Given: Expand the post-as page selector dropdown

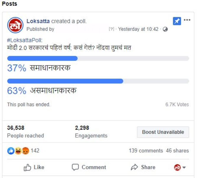Looking at the screenshot, I should 180,167.
